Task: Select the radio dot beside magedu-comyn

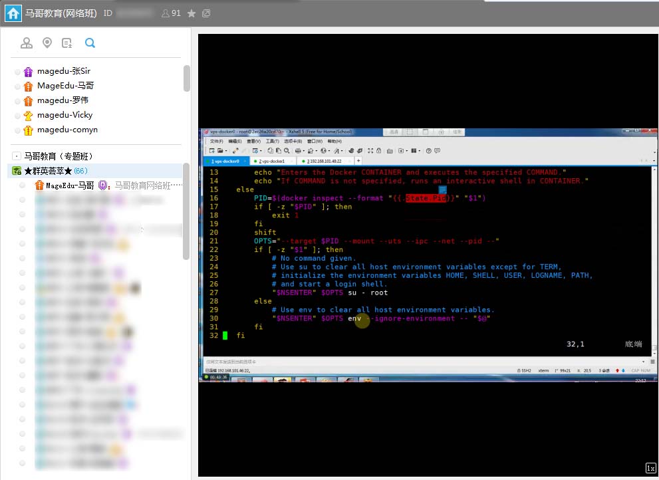Action: tap(17, 130)
